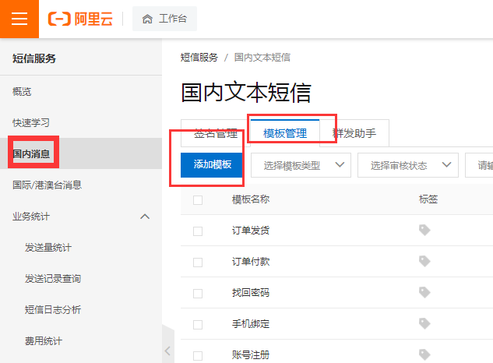
Task: Click tag icon in 手机绑定 row
Action: [424, 323]
